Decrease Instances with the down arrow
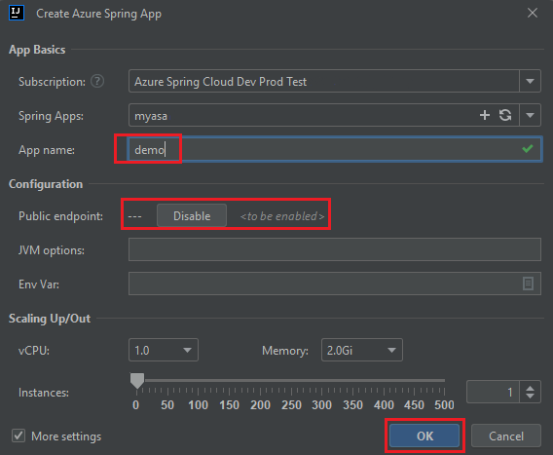553x455 pixels. point(530,396)
